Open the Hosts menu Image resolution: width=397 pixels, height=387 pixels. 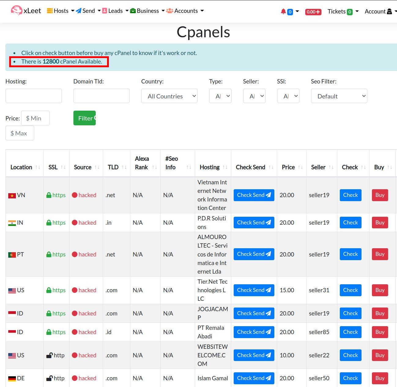[61, 11]
